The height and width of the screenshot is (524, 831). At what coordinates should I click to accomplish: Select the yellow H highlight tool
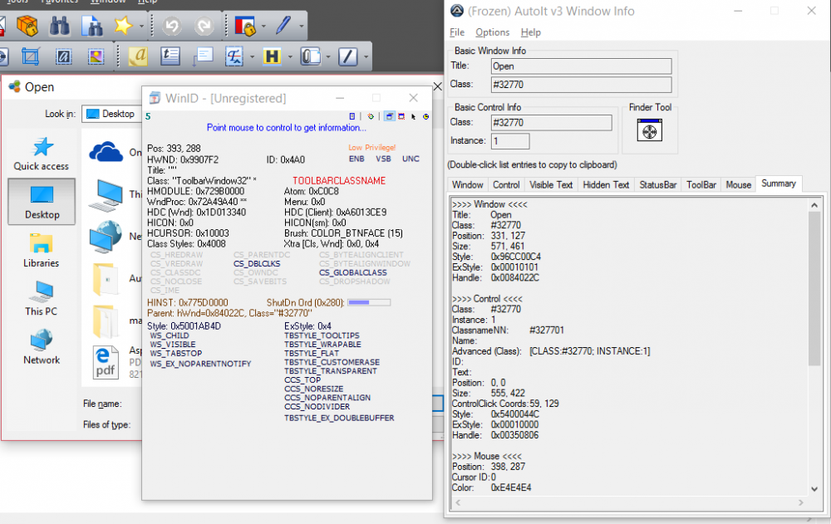pos(272,56)
